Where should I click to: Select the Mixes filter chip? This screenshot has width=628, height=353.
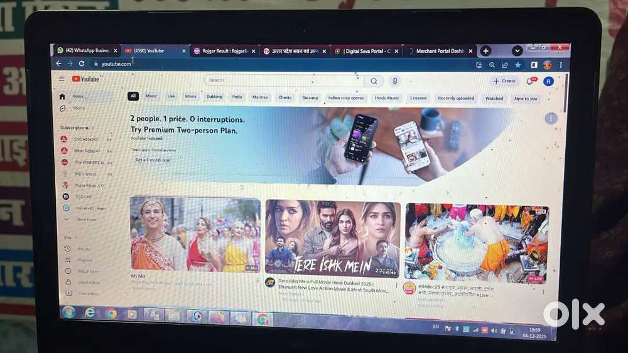(x=191, y=97)
